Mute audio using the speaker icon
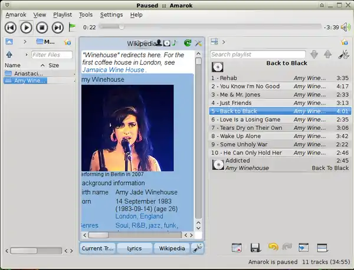The width and height of the screenshot is (354, 270). pyautogui.click(x=346, y=27)
